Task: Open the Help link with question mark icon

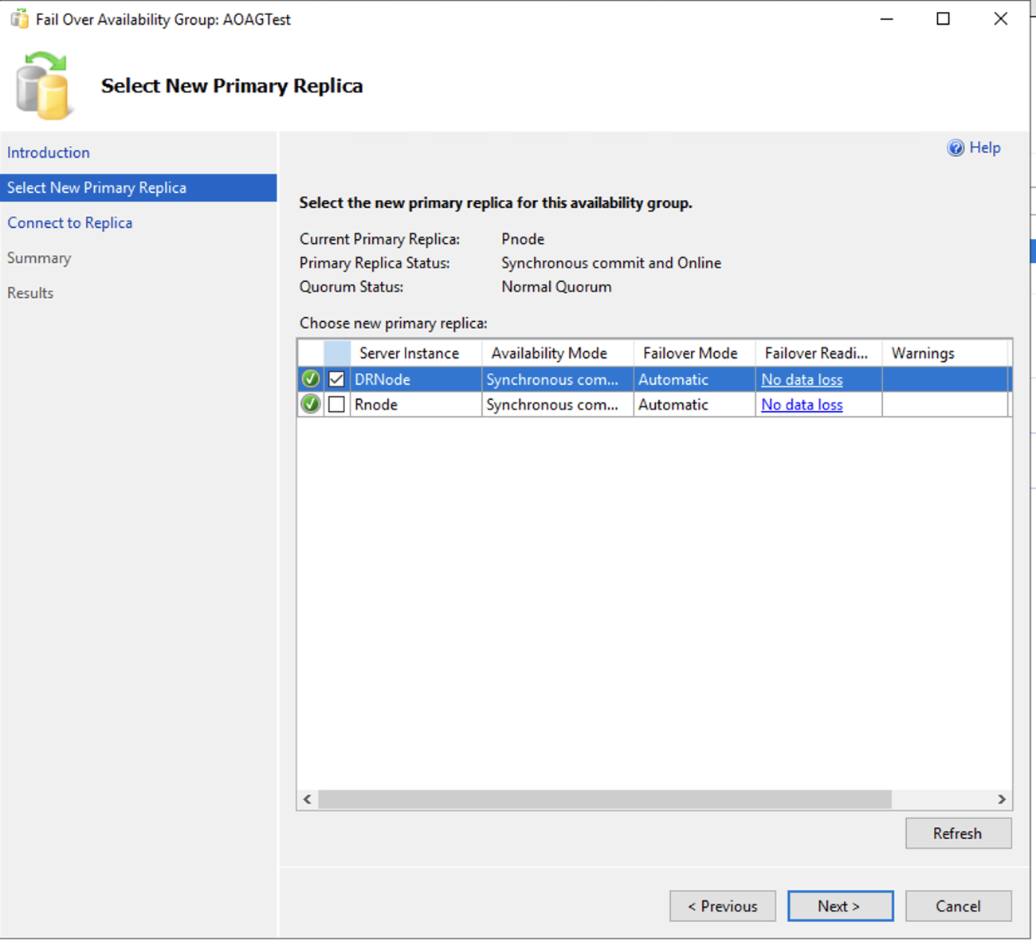Action: [x=974, y=147]
